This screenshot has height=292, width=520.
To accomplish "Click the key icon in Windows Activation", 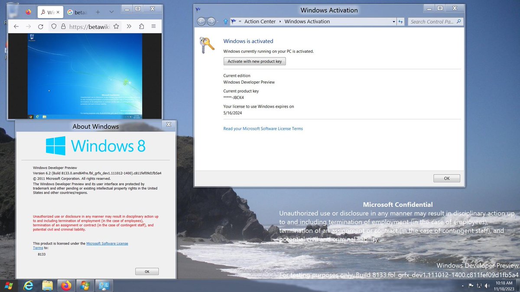I will 208,45.
